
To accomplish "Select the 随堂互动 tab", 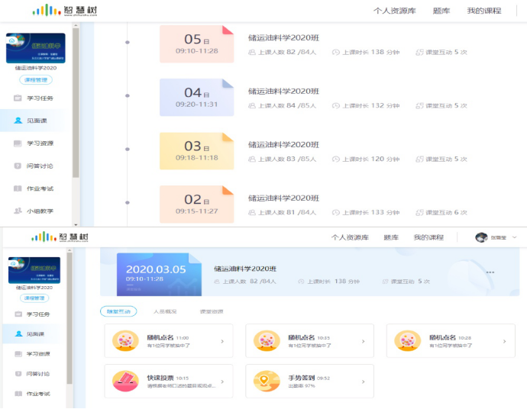I will [118, 311].
